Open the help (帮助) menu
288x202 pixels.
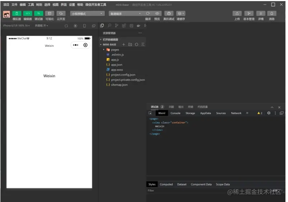click(x=80, y=5)
